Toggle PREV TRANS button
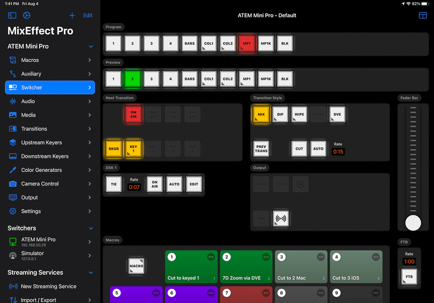Image resolution: width=434 pixels, height=303 pixels. tap(261, 149)
